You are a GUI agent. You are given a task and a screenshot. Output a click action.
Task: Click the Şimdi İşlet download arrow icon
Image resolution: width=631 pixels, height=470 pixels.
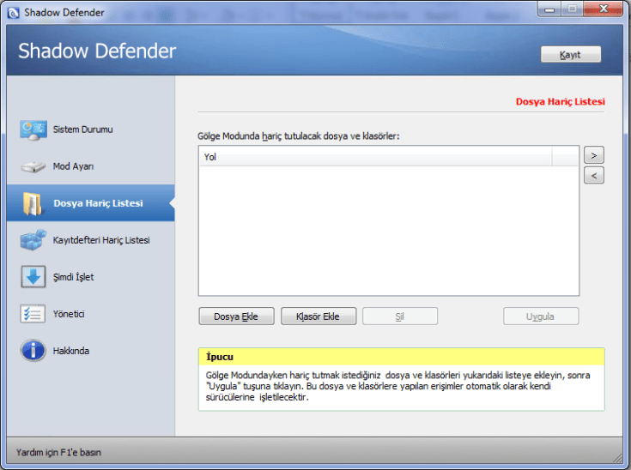[x=33, y=277]
